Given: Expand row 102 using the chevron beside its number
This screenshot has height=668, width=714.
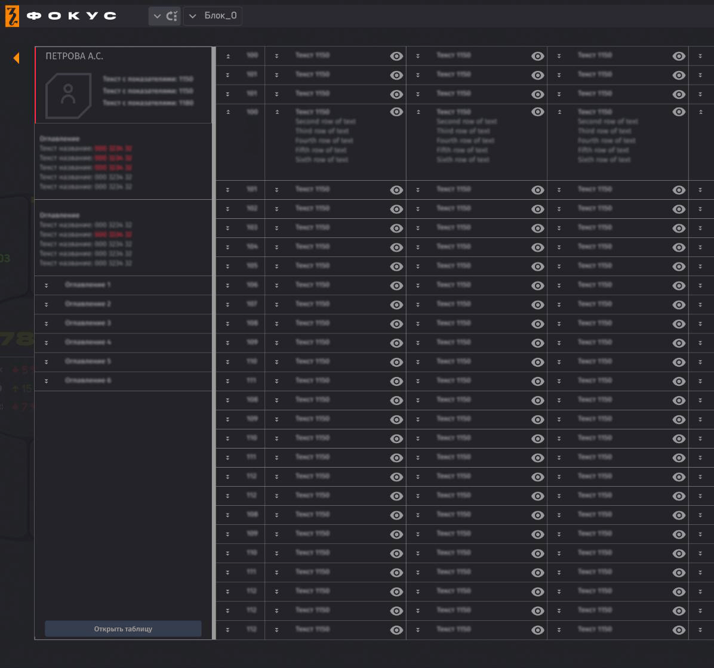Looking at the screenshot, I should [x=227, y=209].
